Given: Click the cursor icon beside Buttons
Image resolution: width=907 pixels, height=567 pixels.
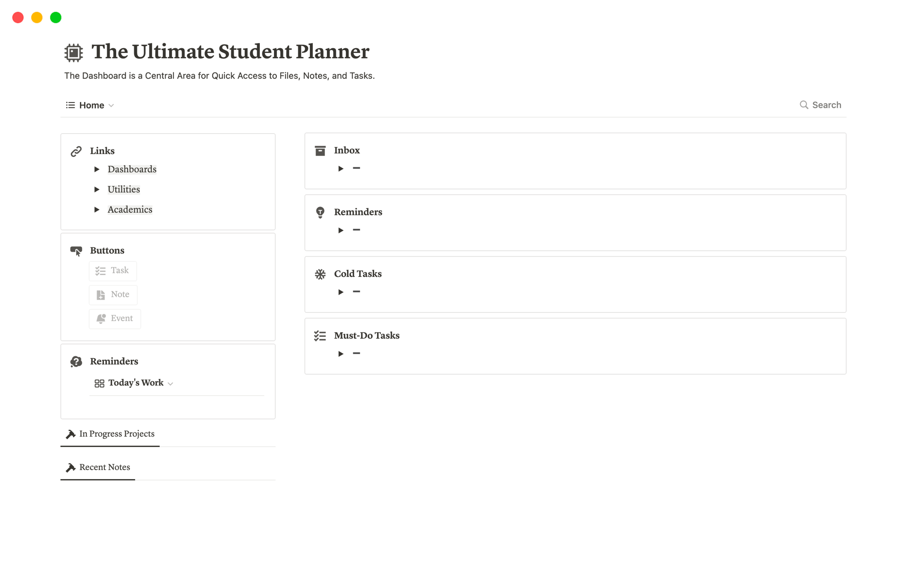Looking at the screenshot, I should click(x=76, y=250).
